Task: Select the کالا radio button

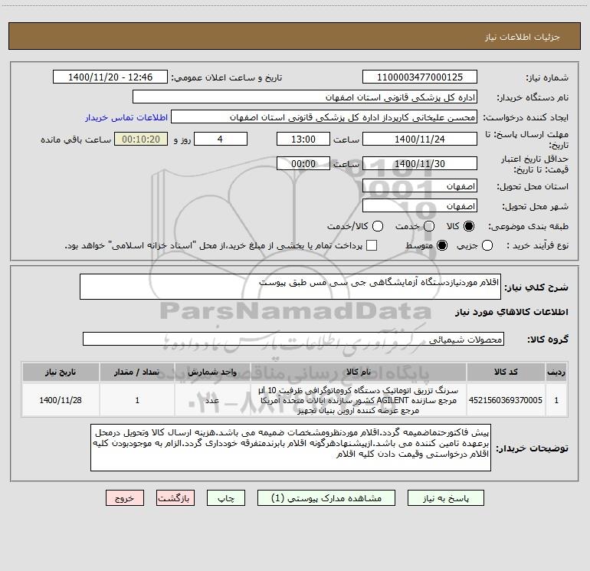Action: point(469,226)
